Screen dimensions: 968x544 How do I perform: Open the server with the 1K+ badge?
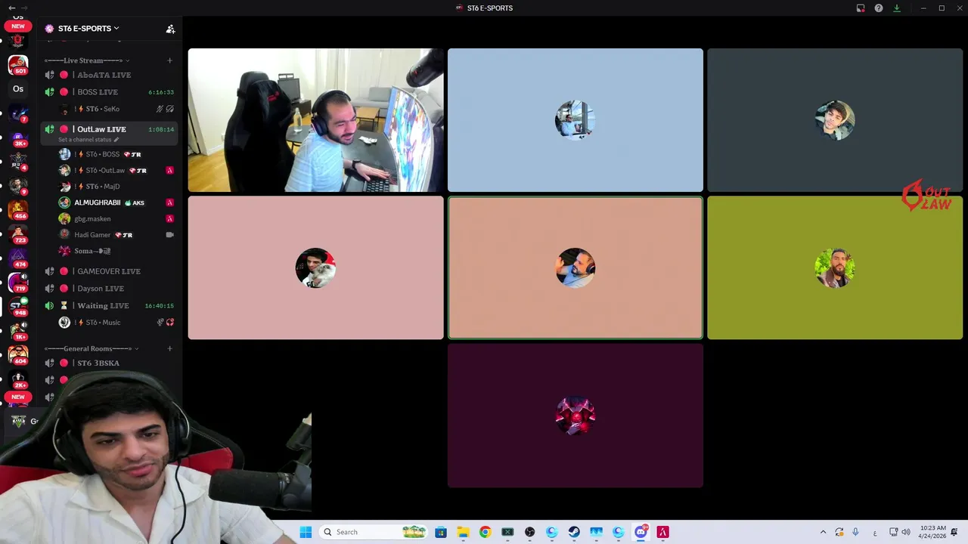pyautogui.click(x=18, y=331)
